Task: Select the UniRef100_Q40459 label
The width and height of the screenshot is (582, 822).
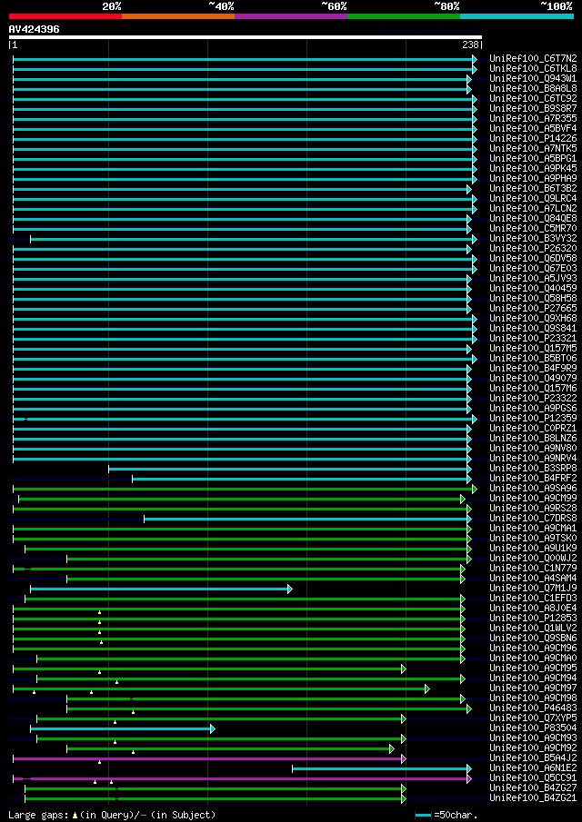Action: tap(533, 288)
